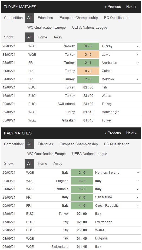Select Friendlies filter in Turkey matches
This screenshot has width=142, height=250.
[x=45, y=18]
